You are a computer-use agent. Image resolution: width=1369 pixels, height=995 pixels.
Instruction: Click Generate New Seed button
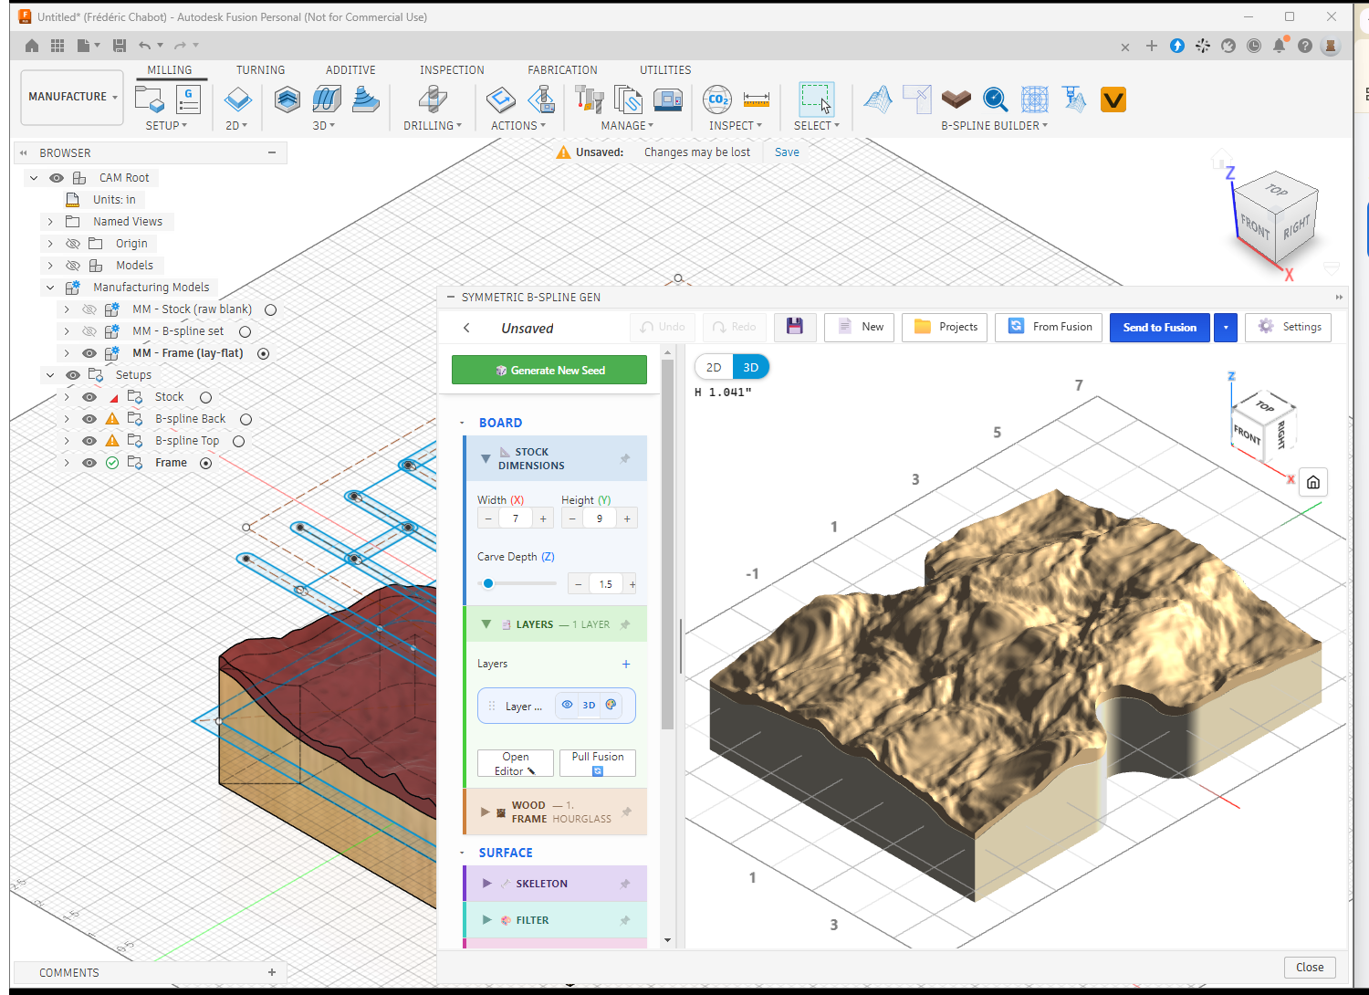[x=549, y=370]
